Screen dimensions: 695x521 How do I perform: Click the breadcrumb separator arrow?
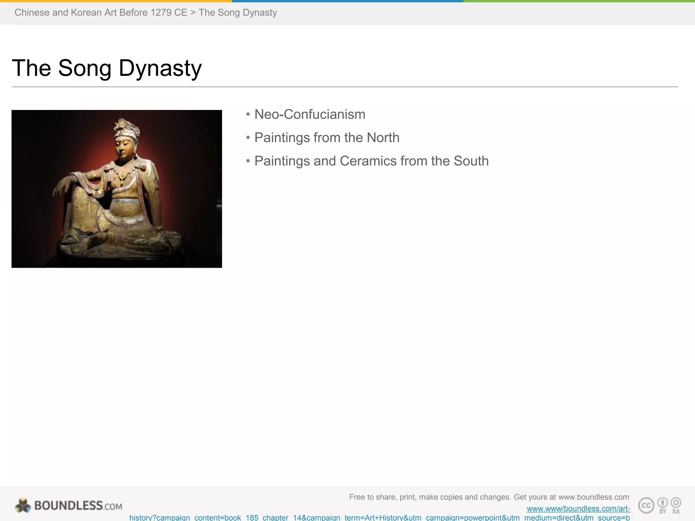pyautogui.click(x=193, y=13)
